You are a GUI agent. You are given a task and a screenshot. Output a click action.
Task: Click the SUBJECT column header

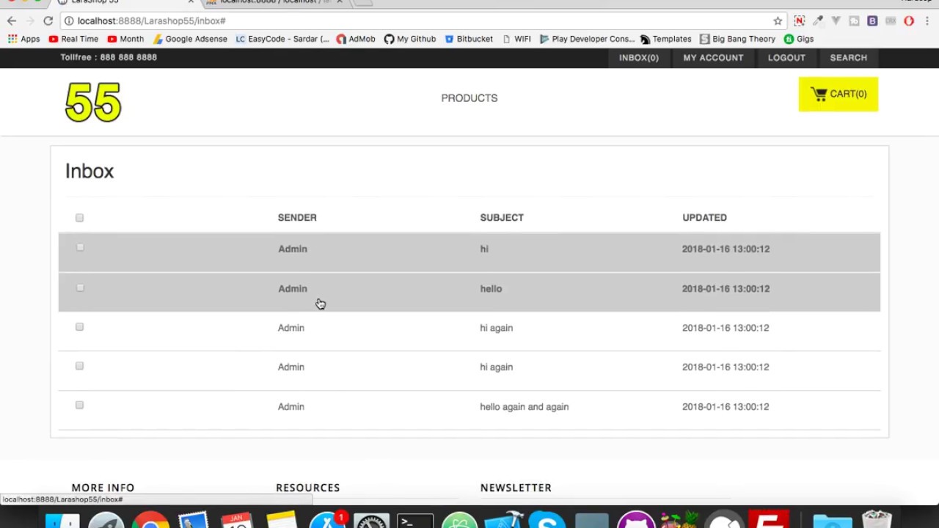coord(502,218)
